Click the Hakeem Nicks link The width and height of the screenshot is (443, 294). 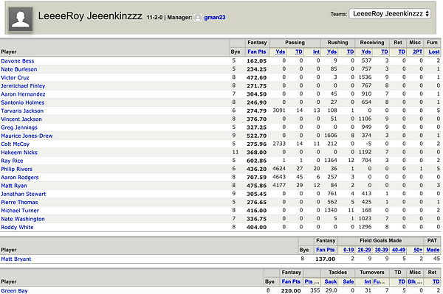point(19,153)
